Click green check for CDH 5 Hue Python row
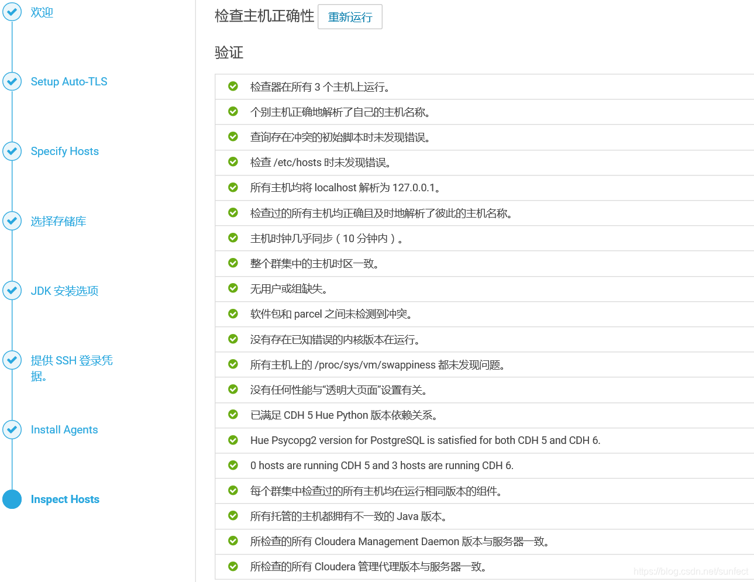Image resolution: width=754 pixels, height=582 pixels. (x=233, y=414)
